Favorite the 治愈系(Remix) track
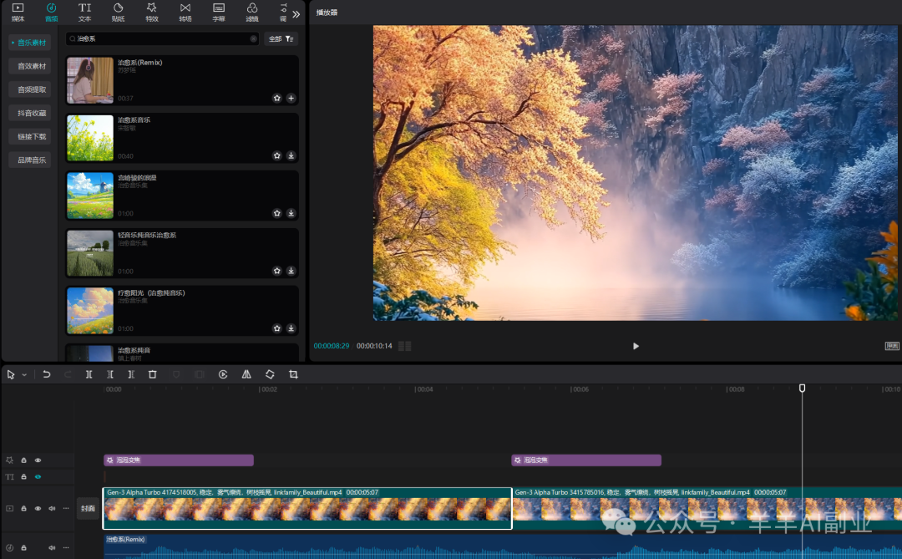 click(276, 98)
